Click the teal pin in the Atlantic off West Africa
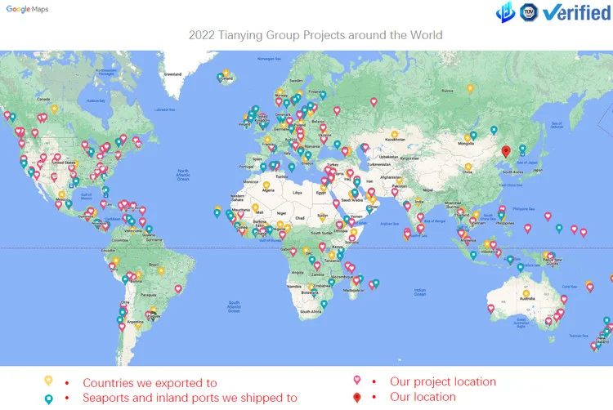 click(217, 213)
